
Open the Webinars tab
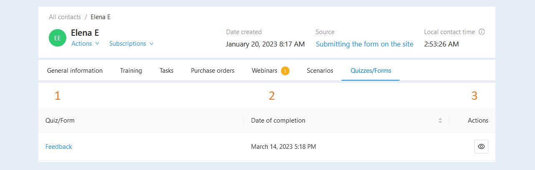tap(264, 71)
